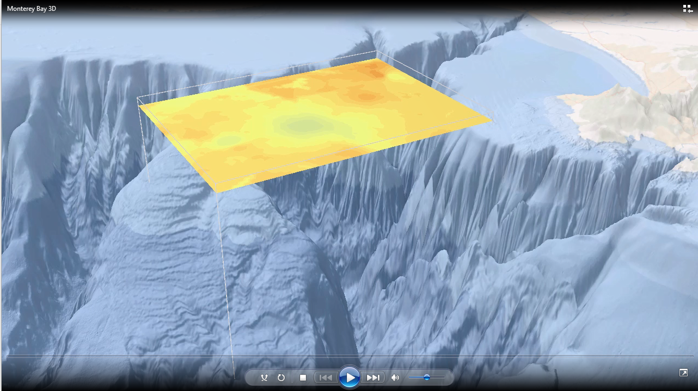This screenshot has height=391, width=698.
Task: Click the volume slider track to lower volume
Action: 415,376
